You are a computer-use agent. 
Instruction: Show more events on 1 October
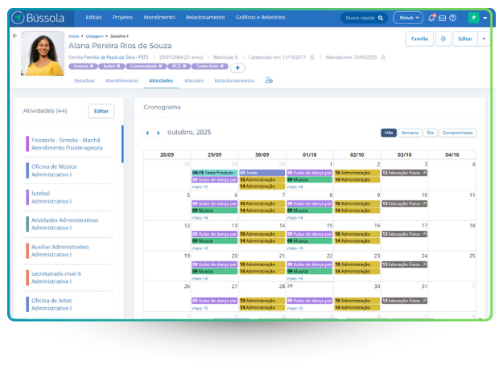295,187
